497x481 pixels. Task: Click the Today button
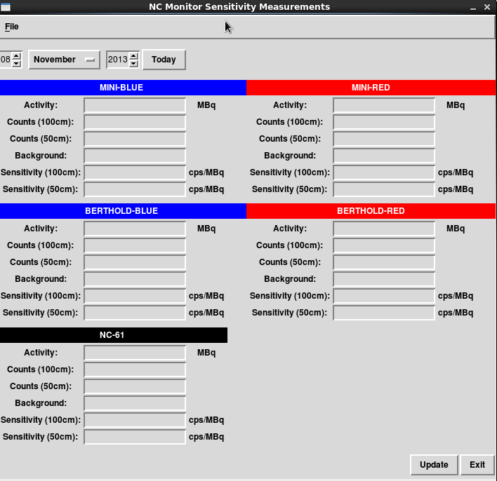[164, 60]
